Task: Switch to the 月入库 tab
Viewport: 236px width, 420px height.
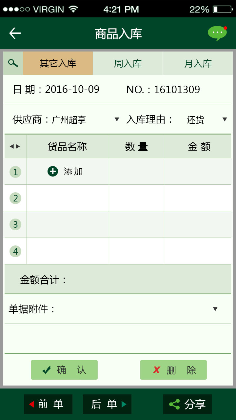Action: [198, 63]
